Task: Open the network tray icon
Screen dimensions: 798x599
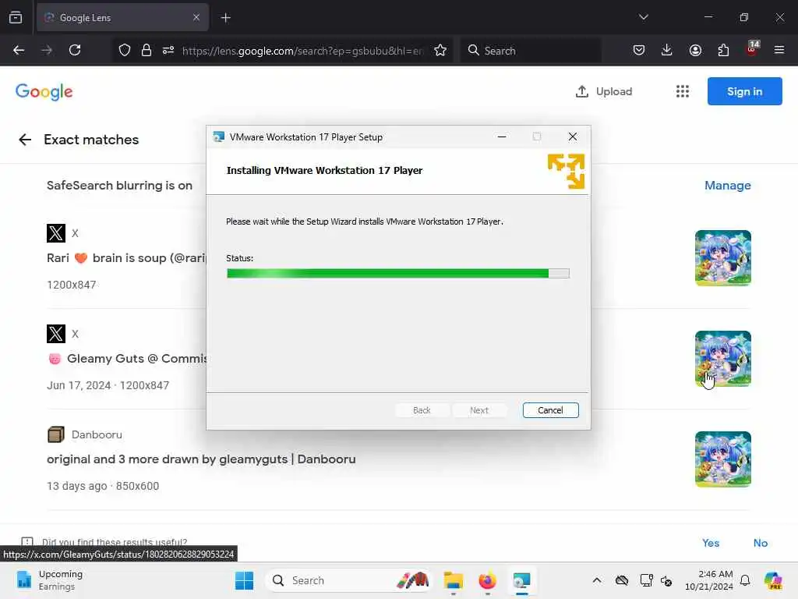Action: [x=646, y=580]
